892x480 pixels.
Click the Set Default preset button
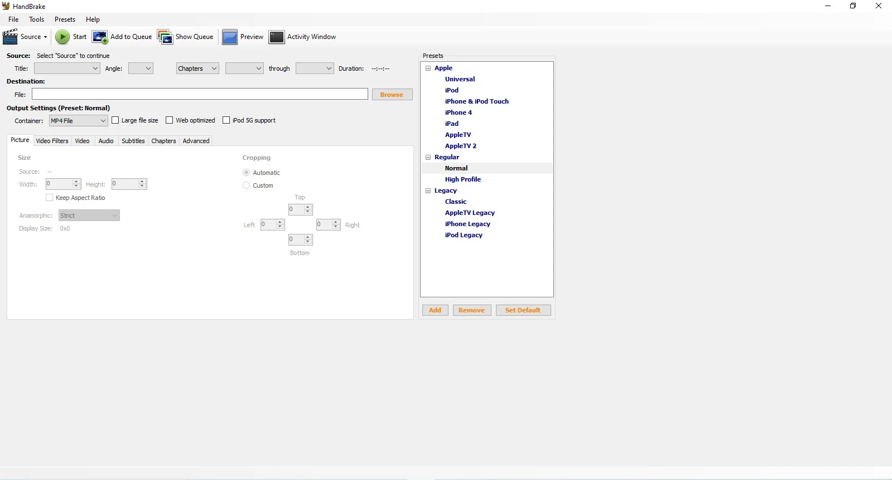[523, 310]
